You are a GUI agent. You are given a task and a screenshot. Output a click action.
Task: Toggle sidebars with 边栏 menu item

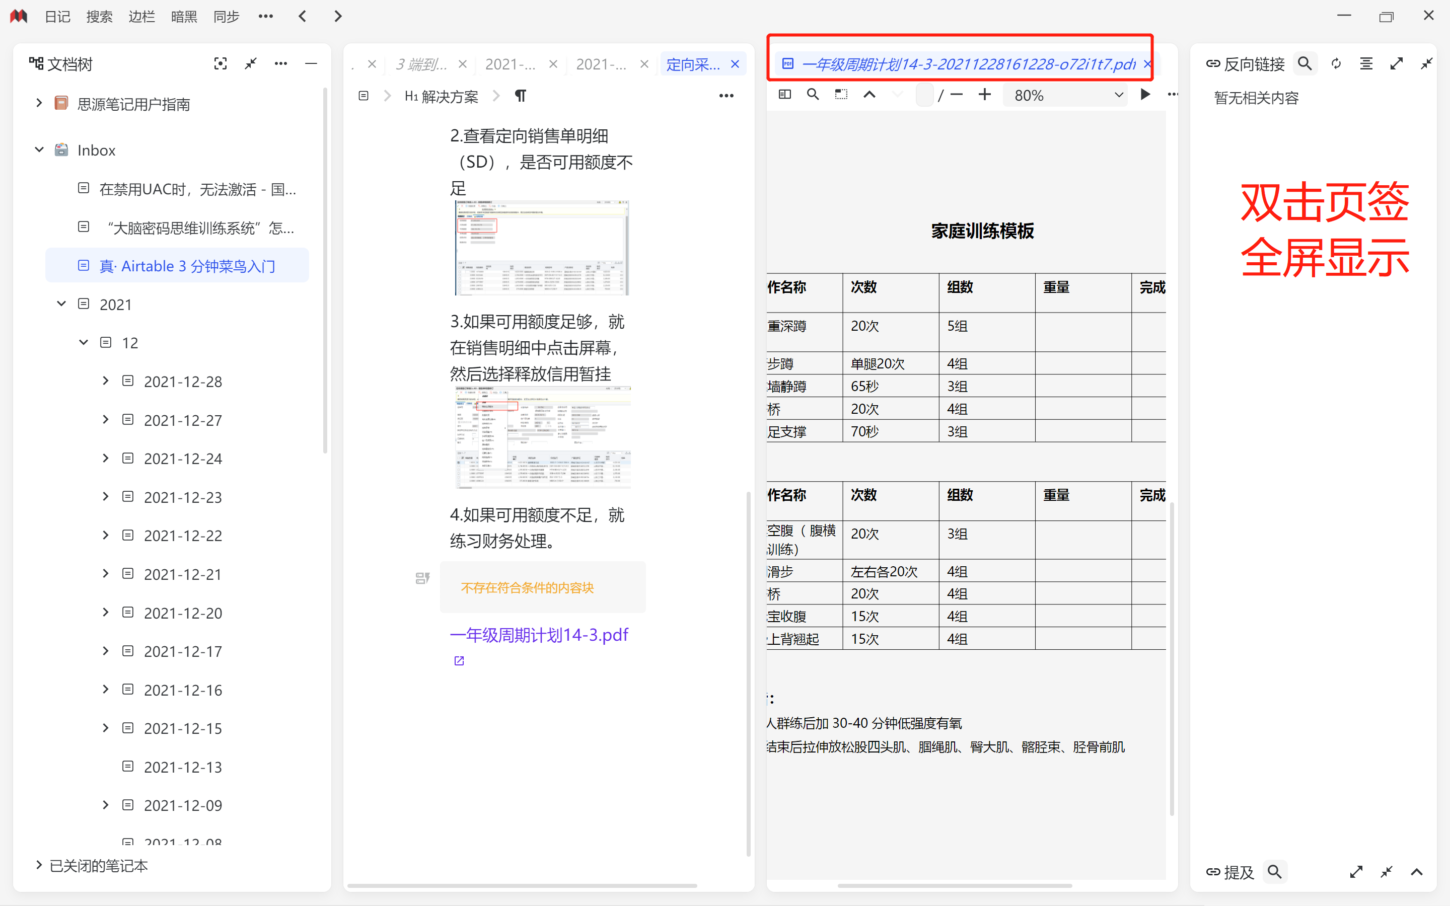(141, 16)
